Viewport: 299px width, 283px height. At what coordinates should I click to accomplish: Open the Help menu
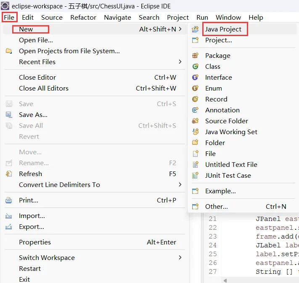click(256, 17)
